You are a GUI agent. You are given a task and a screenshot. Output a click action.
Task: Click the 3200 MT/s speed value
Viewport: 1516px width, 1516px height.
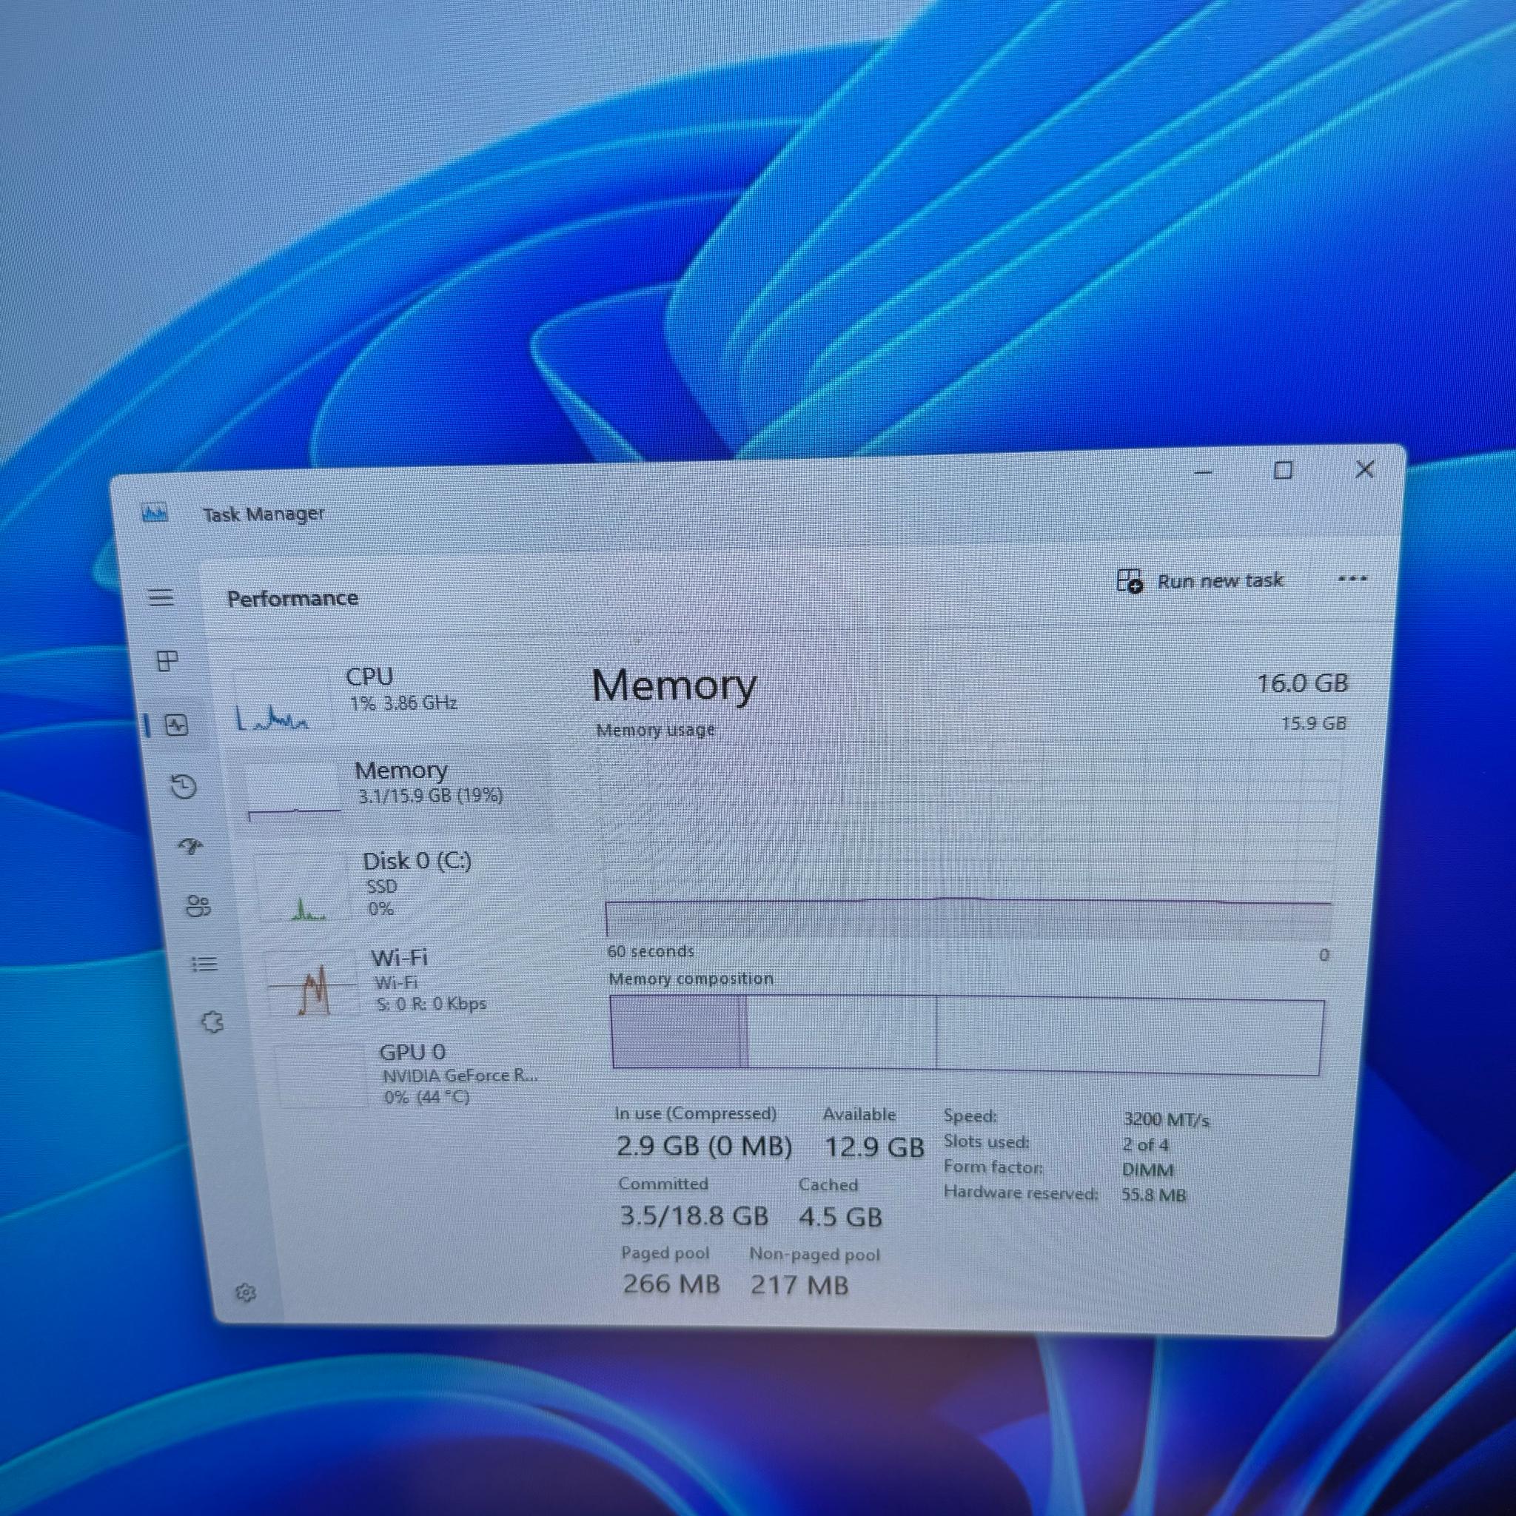click(x=1166, y=1119)
